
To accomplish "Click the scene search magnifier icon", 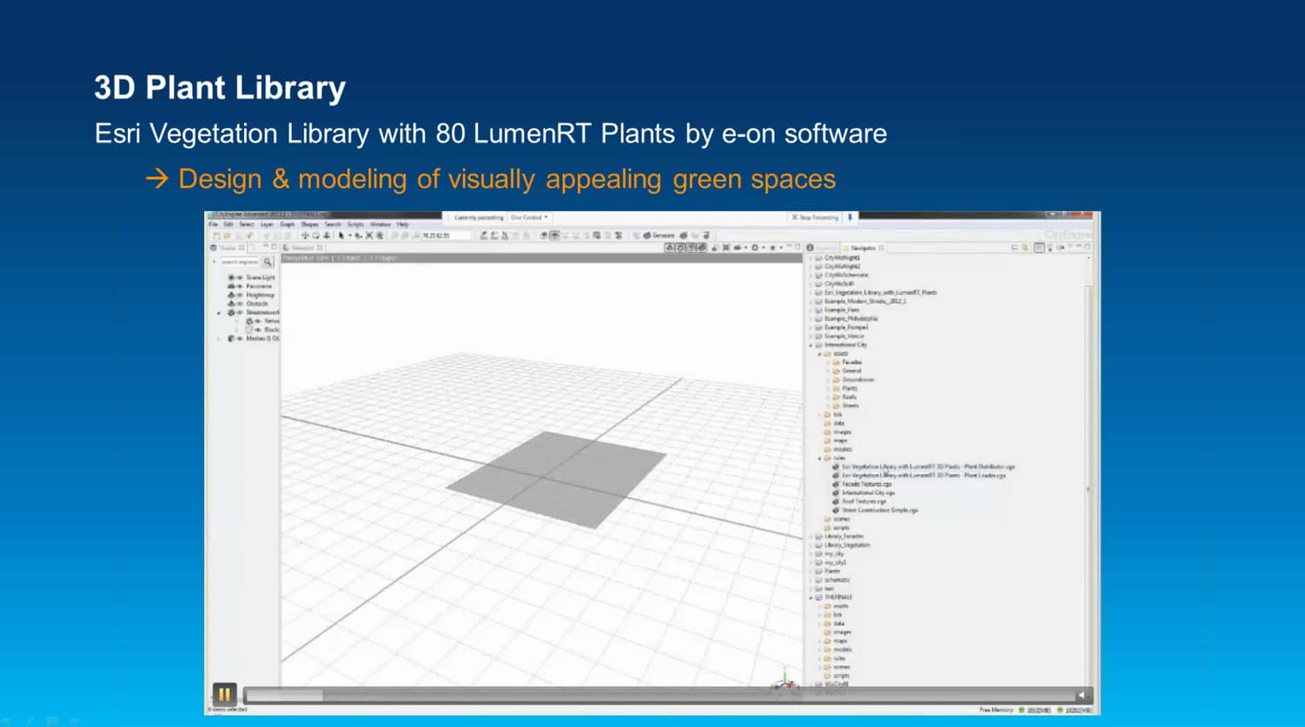I will click(268, 262).
